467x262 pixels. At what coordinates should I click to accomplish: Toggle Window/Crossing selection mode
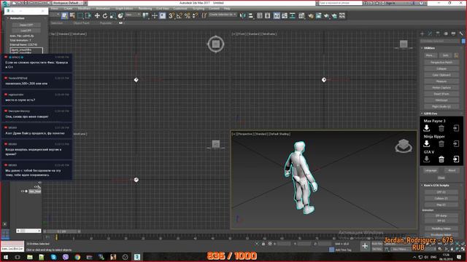(x=88, y=15)
